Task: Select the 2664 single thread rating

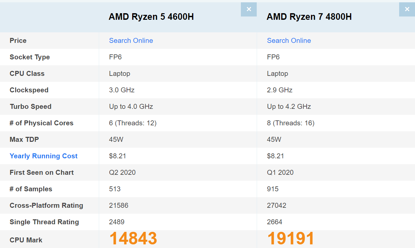Action: [x=275, y=222]
